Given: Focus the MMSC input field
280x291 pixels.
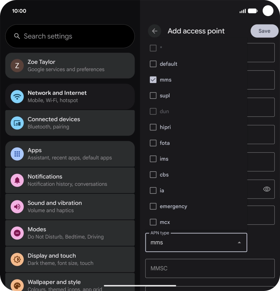Looking at the screenshot, I should click(210, 268).
